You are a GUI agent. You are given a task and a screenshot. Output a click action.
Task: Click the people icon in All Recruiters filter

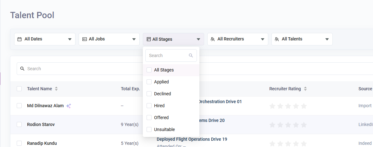click(213, 39)
